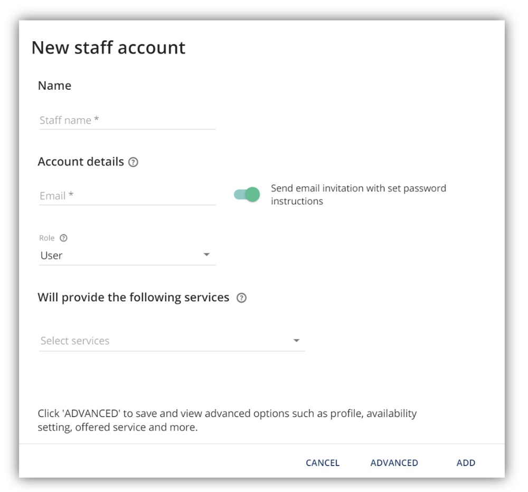
Task: Click the 'Send email invitation' toggle label text
Action: [359, 194]
